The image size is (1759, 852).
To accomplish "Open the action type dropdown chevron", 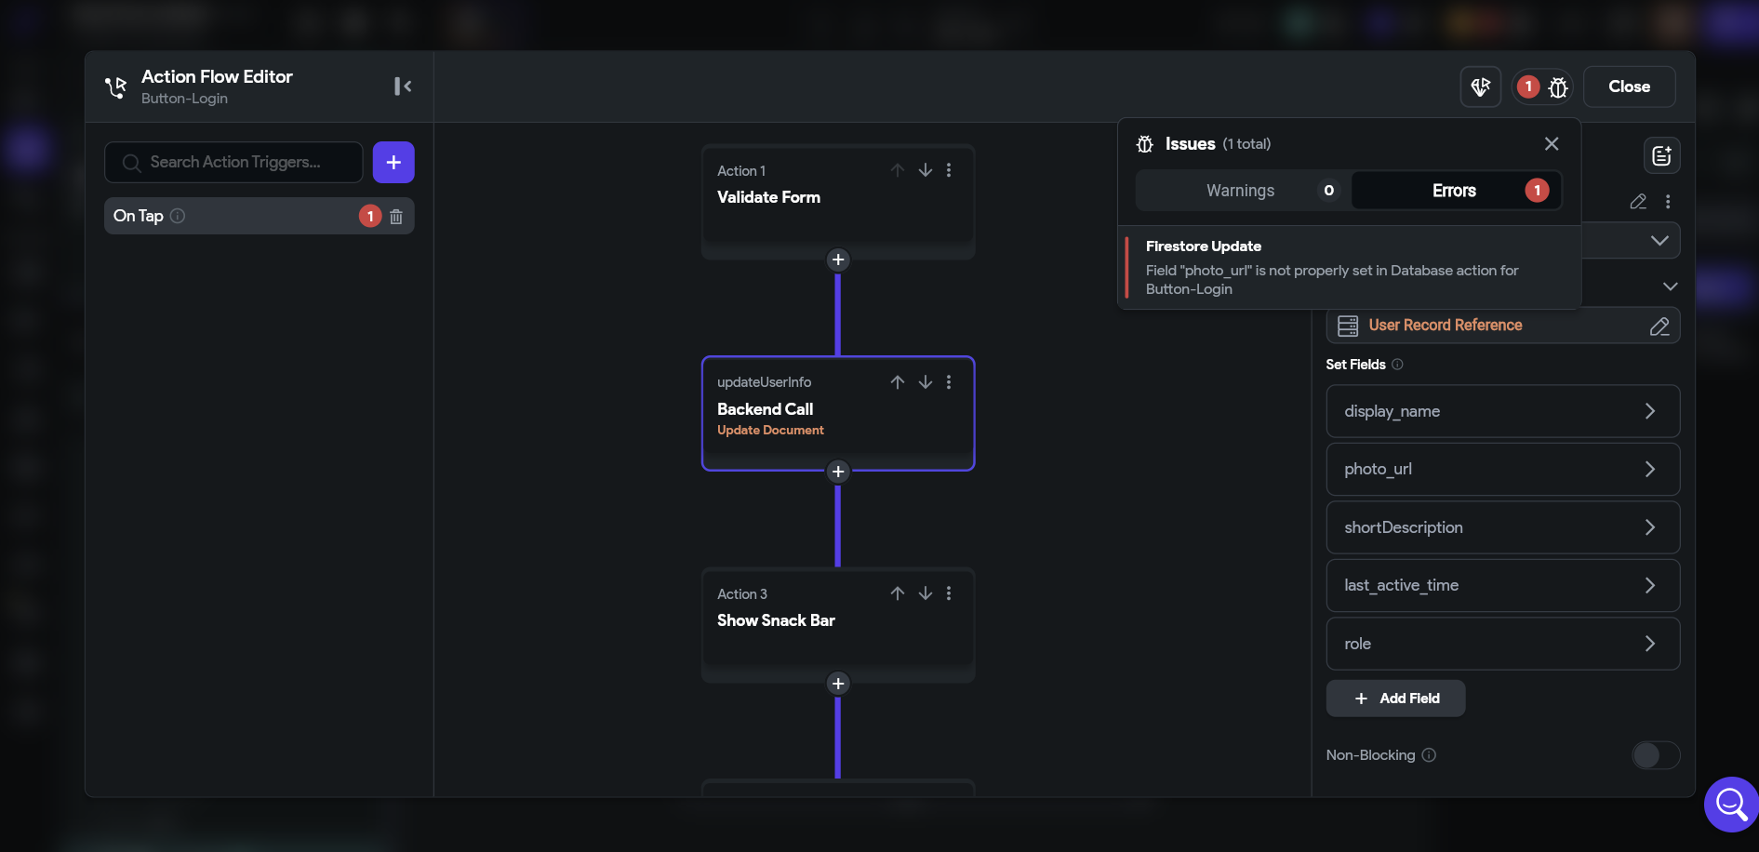I will click(x=1659, y=241).
